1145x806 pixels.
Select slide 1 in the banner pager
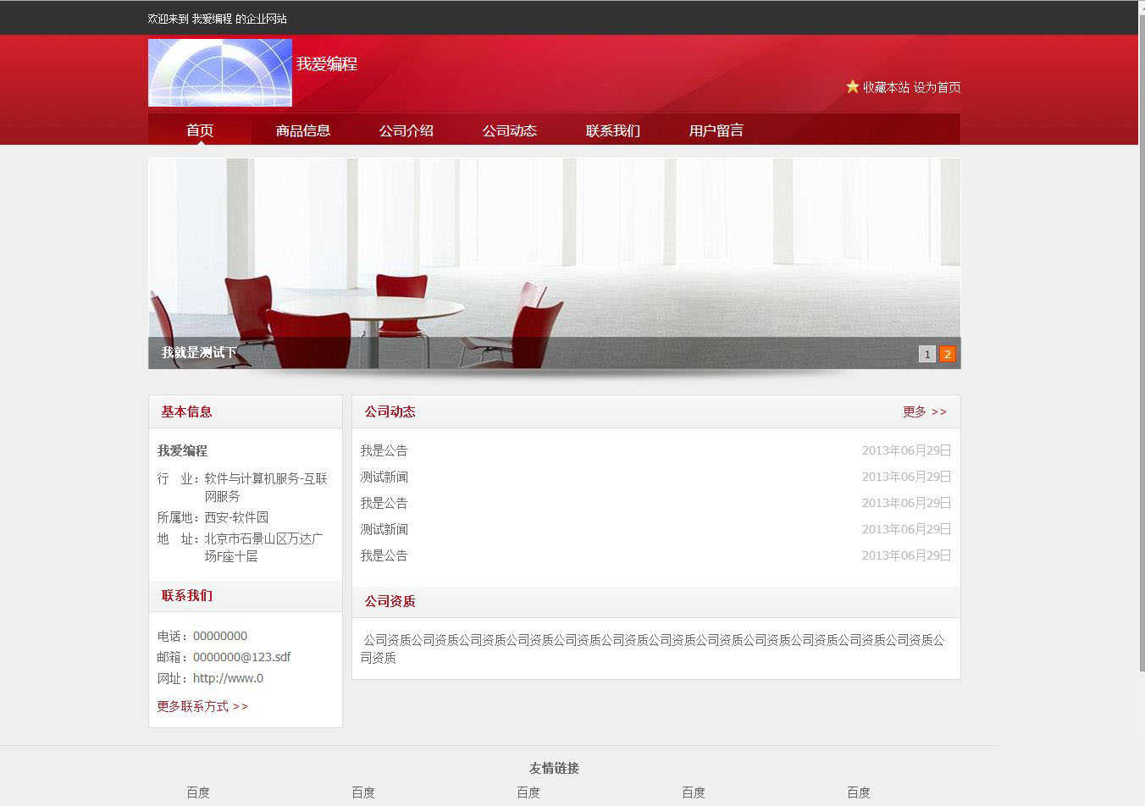(927, 354)
